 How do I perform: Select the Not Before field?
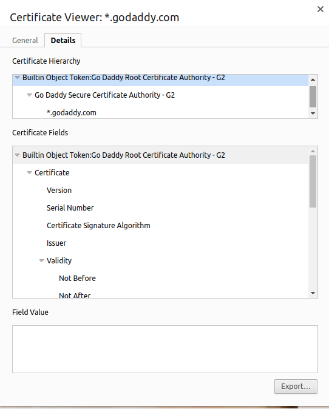tap(77, 279)
